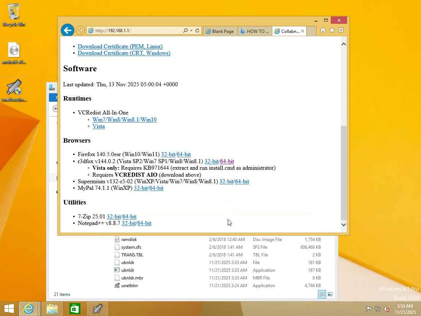421x316 pixels.
Task: Switch to the HOW TO tab
Action: coord(255,31)
